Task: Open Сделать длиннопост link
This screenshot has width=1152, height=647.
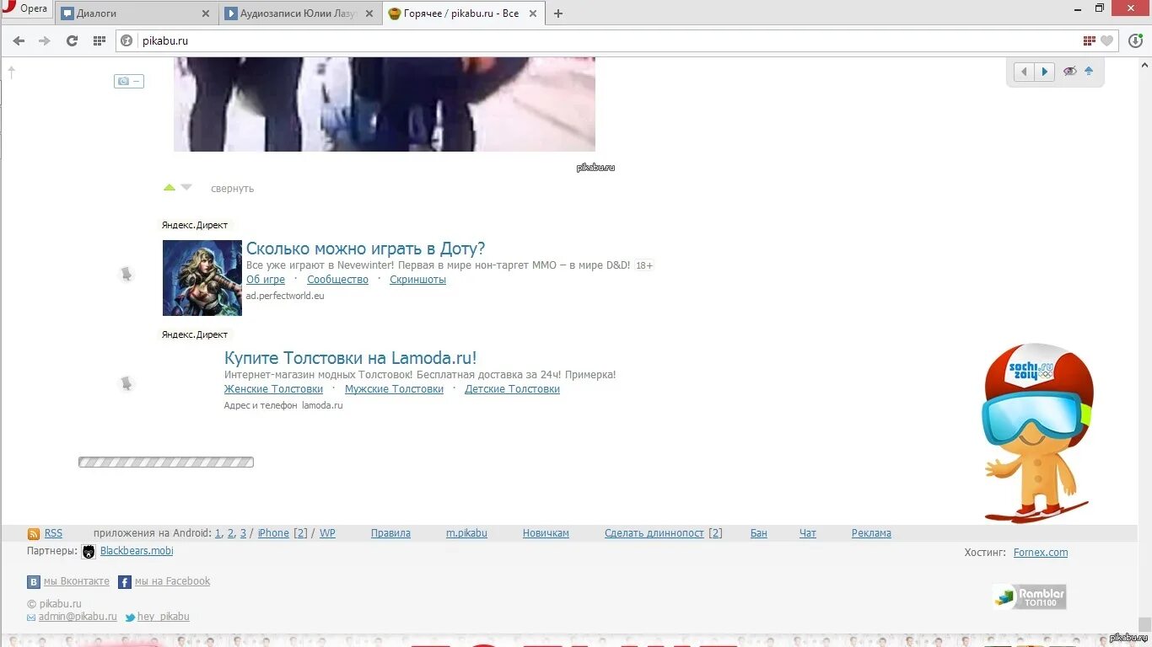Action: [x=654, y=533]
